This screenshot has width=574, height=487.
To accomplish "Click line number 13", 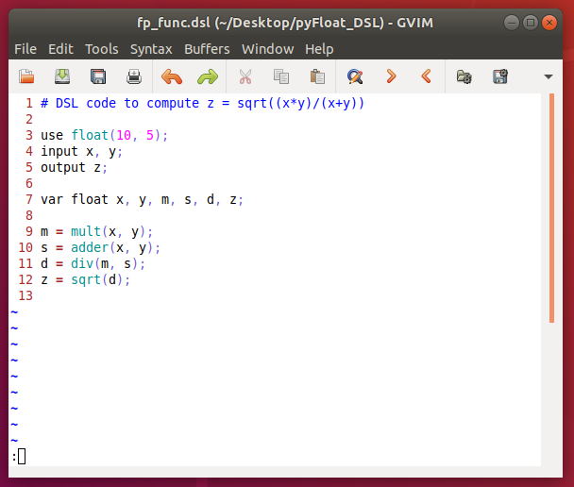I will coord(25,295).
